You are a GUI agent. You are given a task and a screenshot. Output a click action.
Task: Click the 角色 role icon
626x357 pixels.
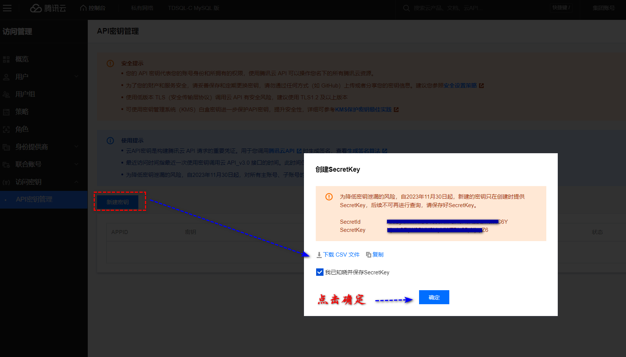click(6, 130)
